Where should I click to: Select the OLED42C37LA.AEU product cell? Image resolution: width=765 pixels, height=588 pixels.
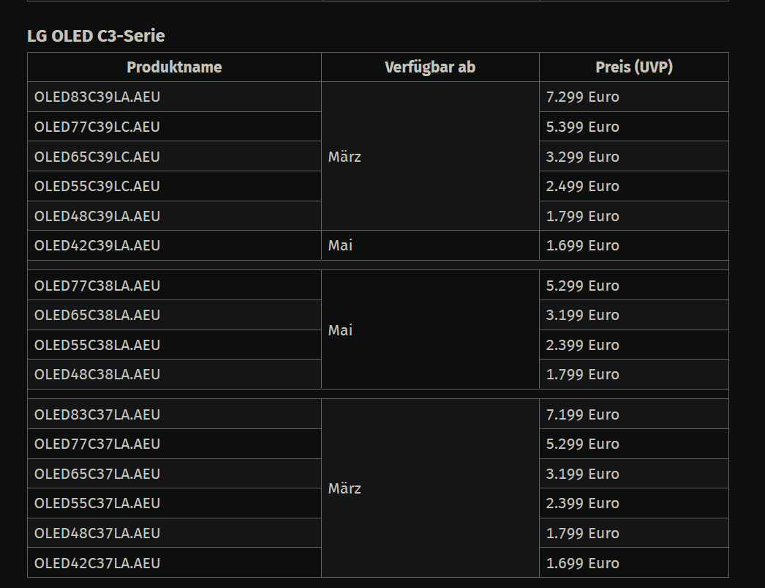pyautogui.click(x=97, y=563)
